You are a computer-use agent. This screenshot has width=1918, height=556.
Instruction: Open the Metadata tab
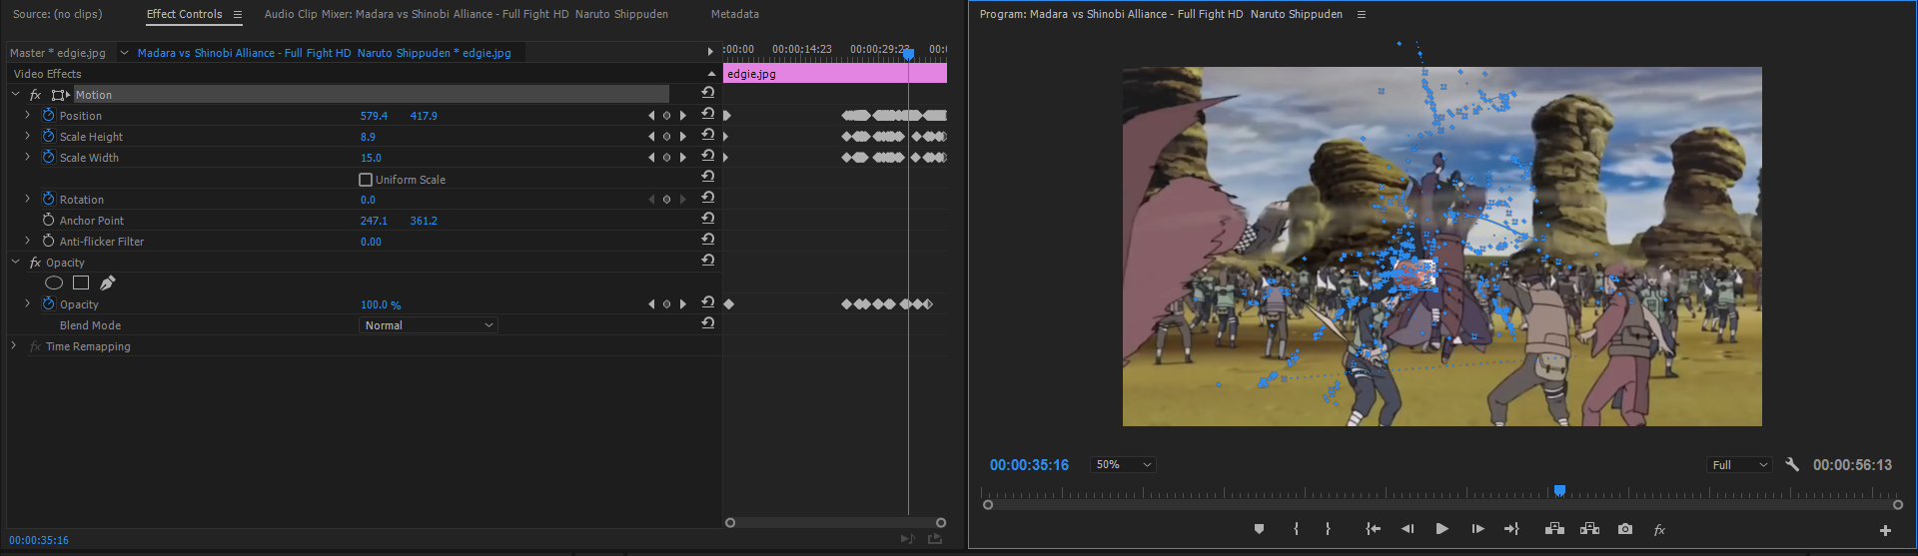(x=734, y=14)
